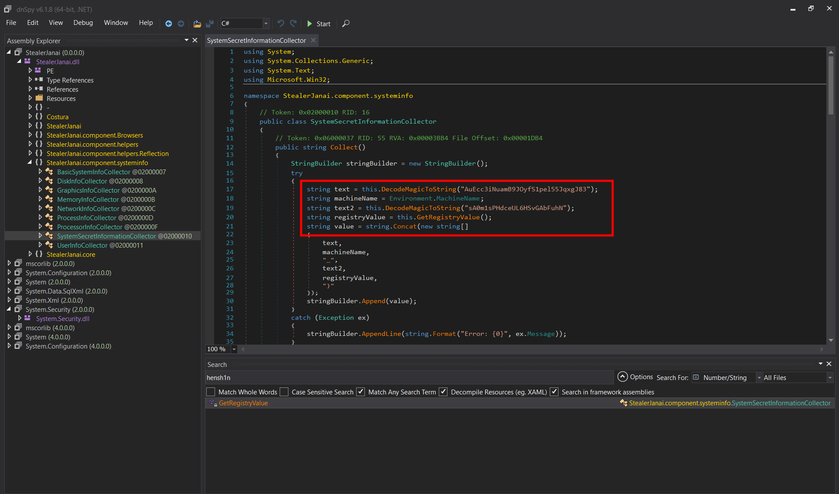Click the circular Options arrow icon
839x494 pixels.
(622, 377)
